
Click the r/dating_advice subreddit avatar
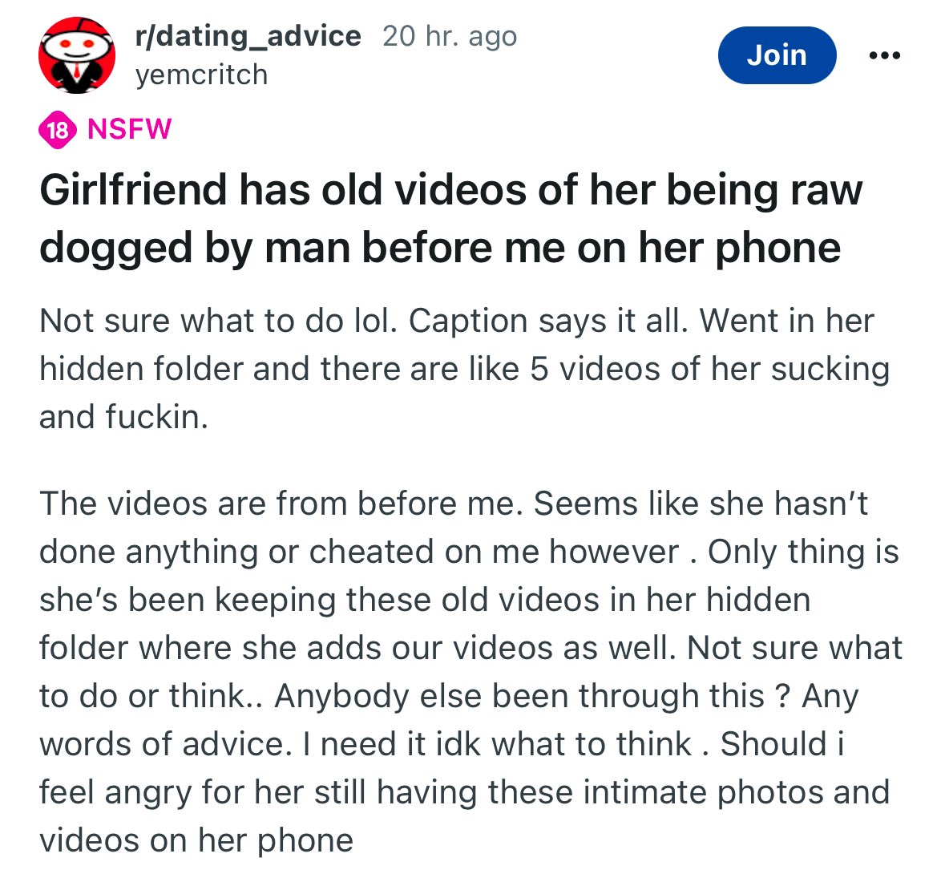click(77, 55)
